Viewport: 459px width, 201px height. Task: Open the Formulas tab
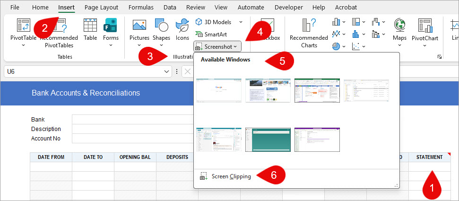141,8
